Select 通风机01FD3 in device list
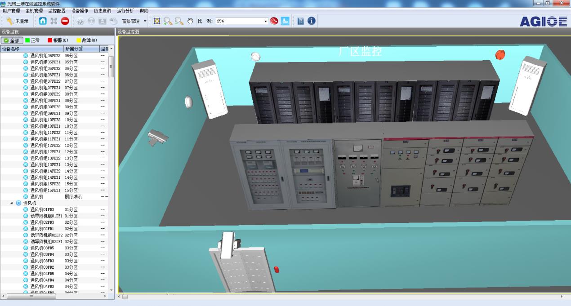Image resolution: width=571 pixels, height=306 pixels. pos(42,209)
